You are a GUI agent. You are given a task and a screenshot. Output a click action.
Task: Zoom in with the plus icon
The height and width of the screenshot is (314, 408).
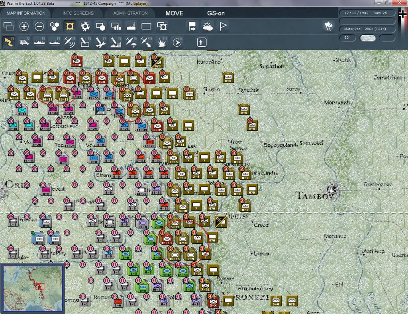click(x=24, y=27)
